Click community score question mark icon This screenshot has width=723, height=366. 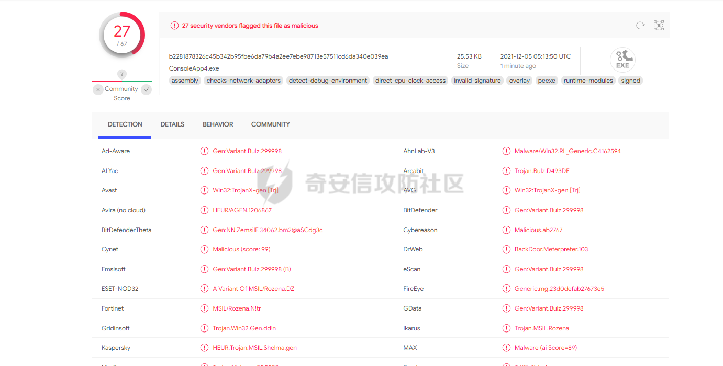tap(122, 74)
